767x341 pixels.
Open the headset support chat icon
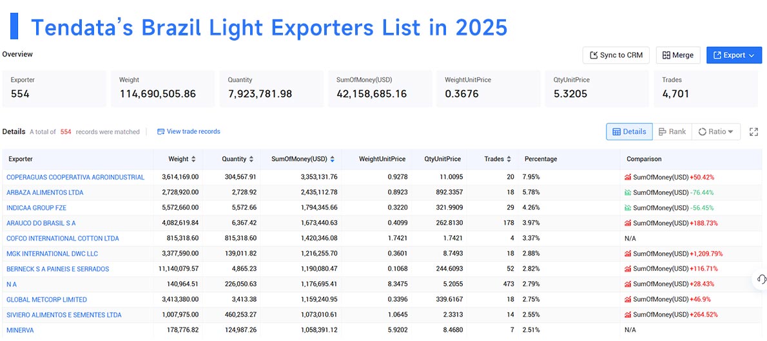click(x=761, y=279)
